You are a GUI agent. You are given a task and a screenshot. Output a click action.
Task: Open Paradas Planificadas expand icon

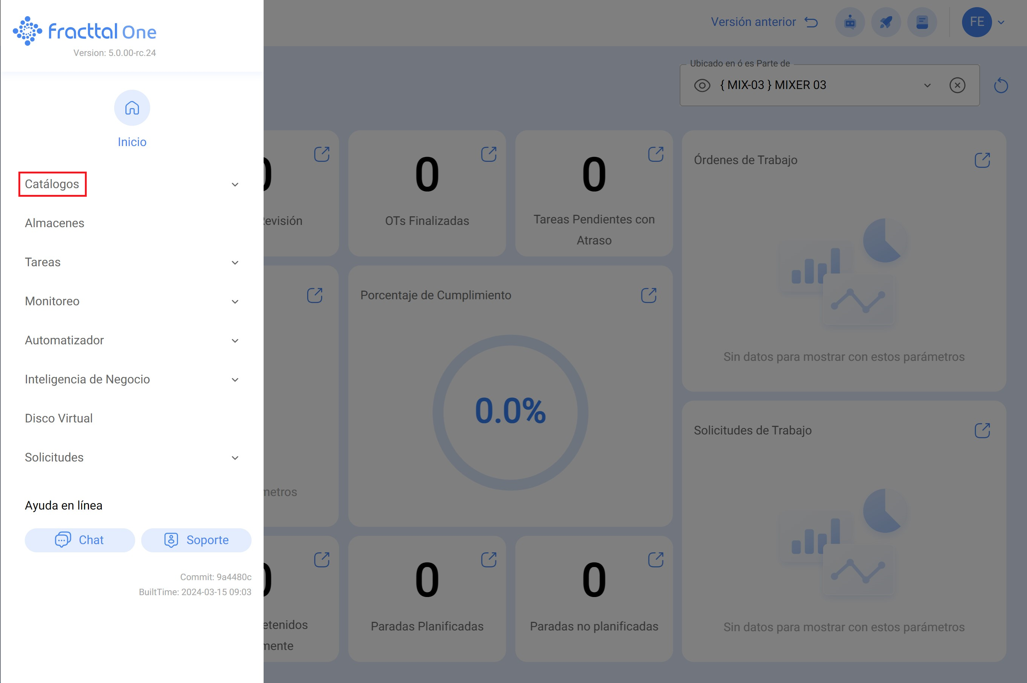coord(489,560)
